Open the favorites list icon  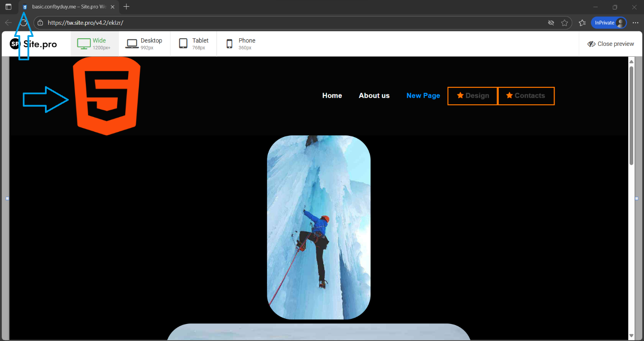pyautogui.click(x=582, y=23)
